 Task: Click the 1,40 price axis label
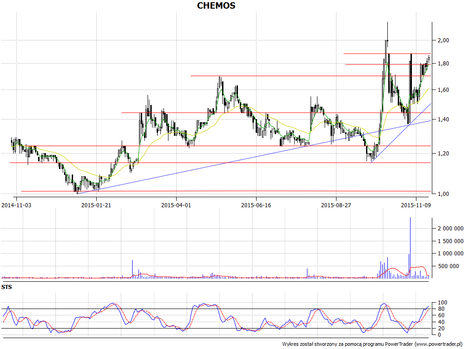coord(443,120)
